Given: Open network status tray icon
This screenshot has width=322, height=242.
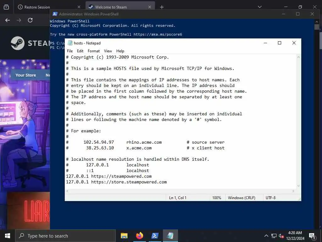Looking at the screenshot, I should tap(274, 236).
